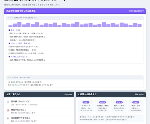Click the timer icon before タイムスタンプつき
The image size is (150, 124).
9,85
